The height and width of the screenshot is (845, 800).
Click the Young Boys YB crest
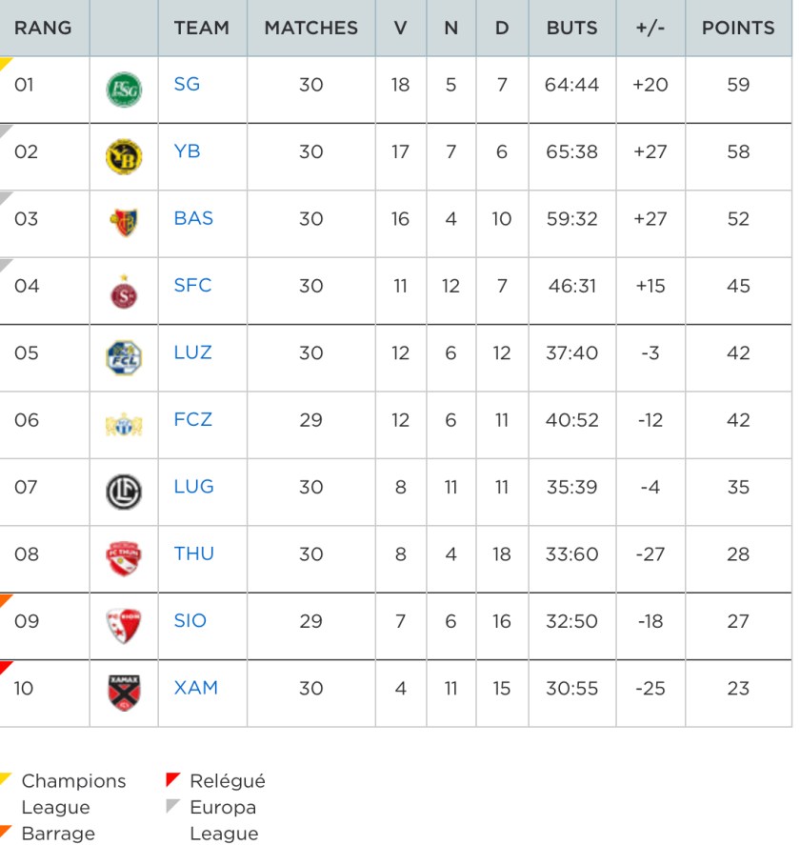[x=124, y=156]
